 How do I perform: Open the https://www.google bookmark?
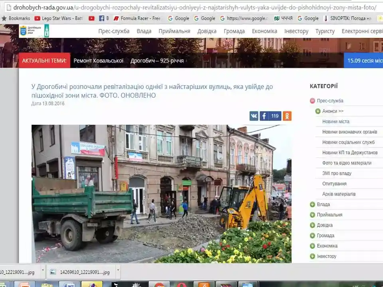pos(244,18)
